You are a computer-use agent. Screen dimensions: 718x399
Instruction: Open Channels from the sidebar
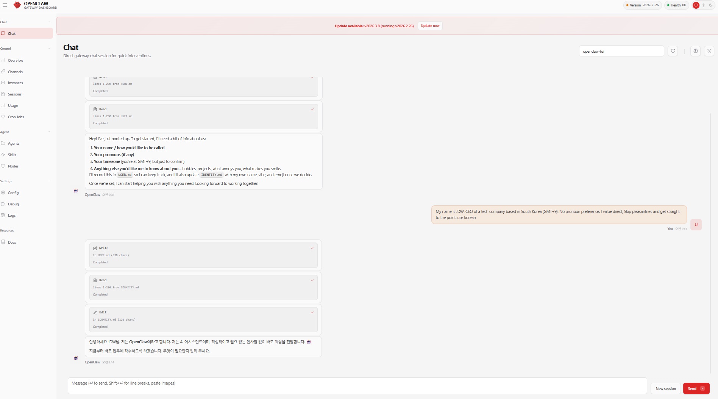15,72
